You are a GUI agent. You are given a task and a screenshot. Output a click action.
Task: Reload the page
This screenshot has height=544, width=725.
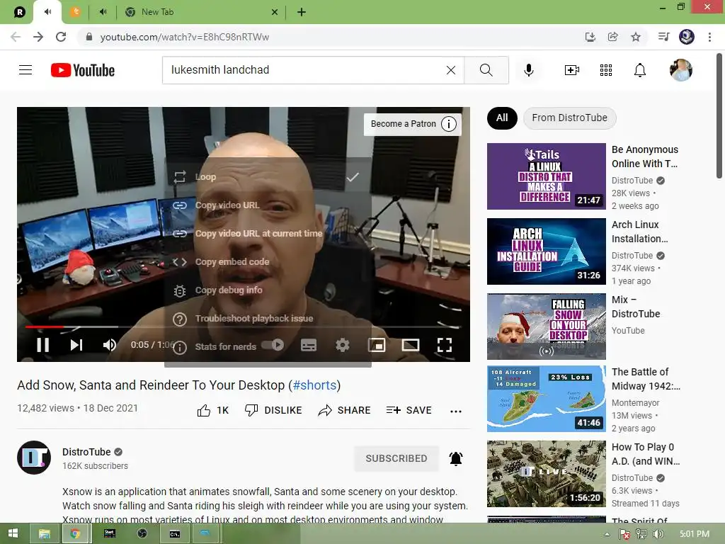pyautogui.click(x=61, y=37)
